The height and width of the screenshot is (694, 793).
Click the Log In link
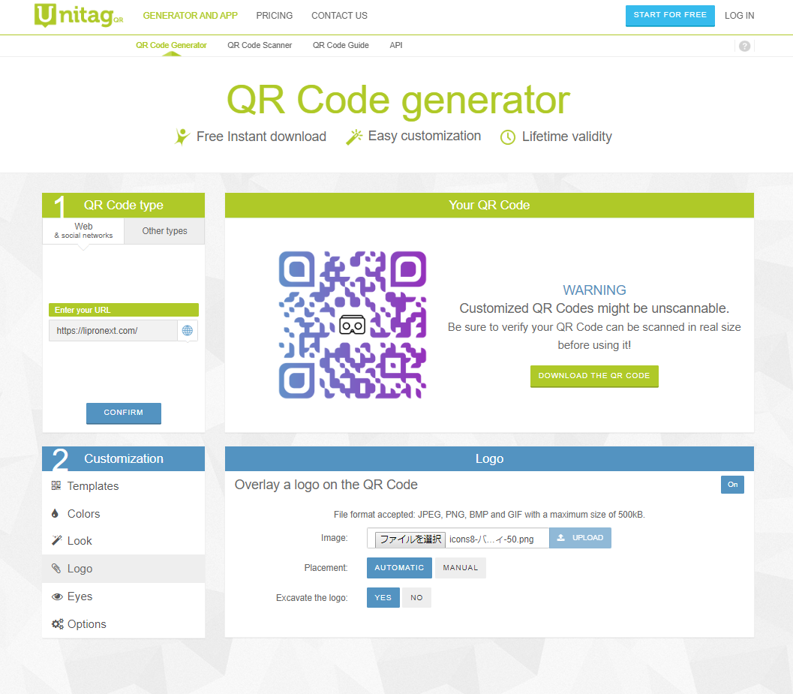point(739,16)
